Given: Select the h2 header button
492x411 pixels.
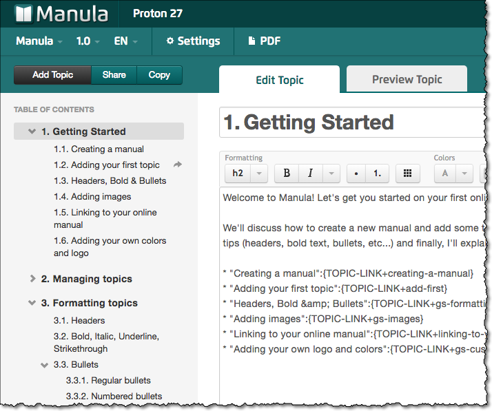Looking at the screenshot, I should 238,173.
